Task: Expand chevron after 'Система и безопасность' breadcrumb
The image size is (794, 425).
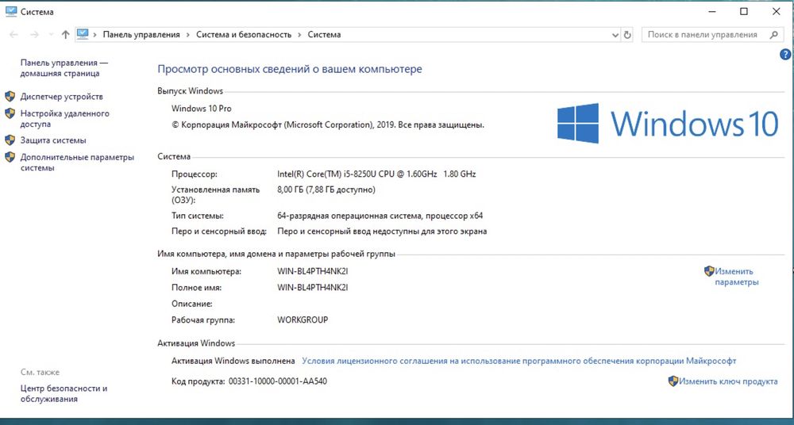Action: (x=300, y=34)
